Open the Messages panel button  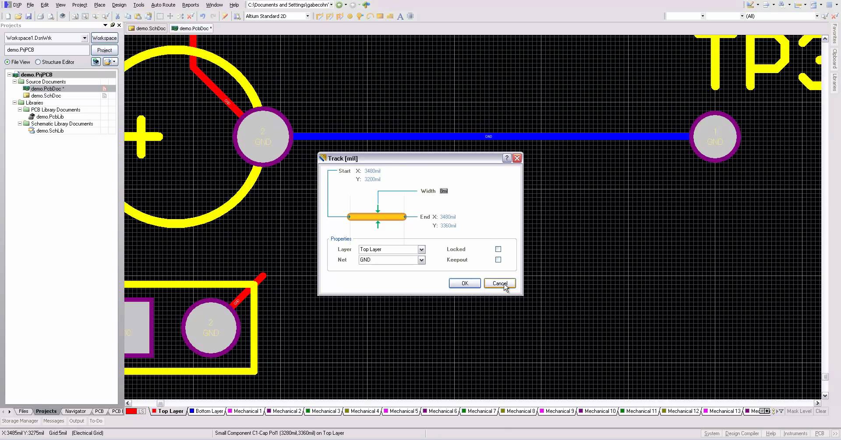[53, 421]
